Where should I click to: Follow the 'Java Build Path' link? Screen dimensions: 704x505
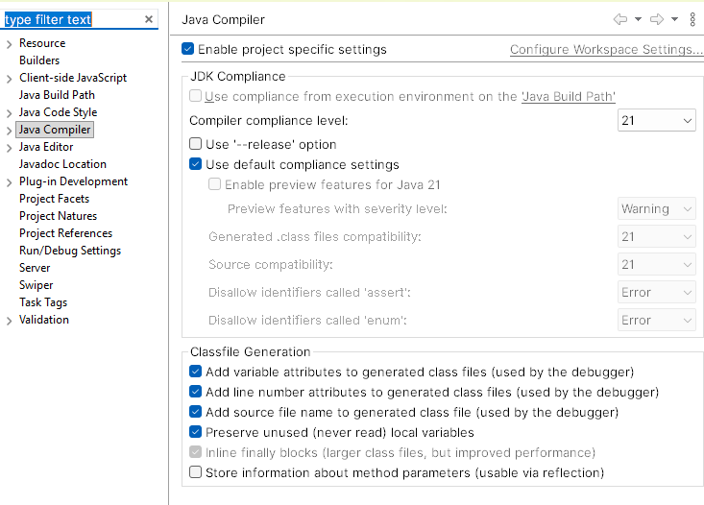568,97
